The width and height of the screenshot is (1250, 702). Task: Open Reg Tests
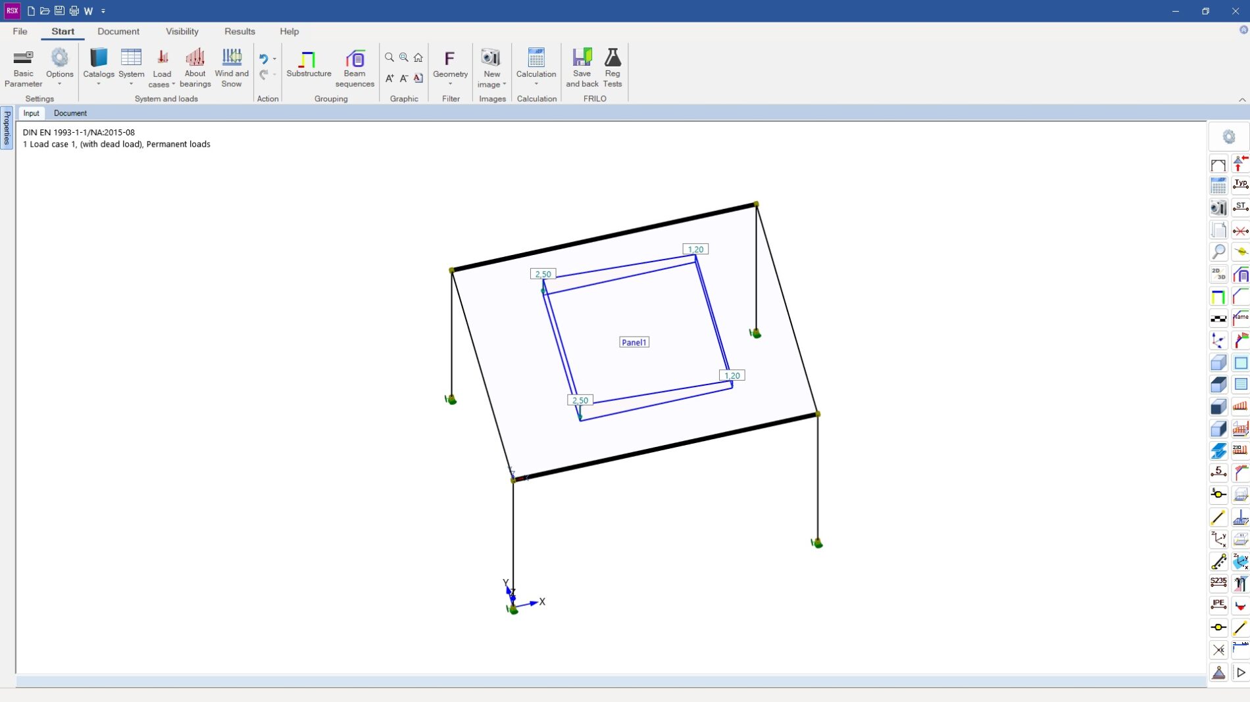pos(612,68)
